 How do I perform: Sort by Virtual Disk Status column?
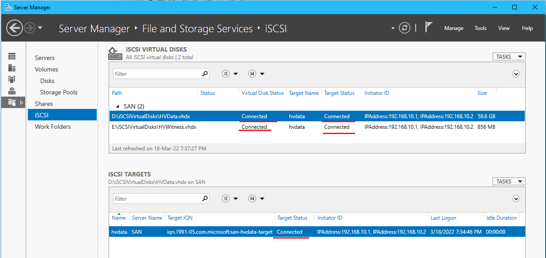point(263,93)
